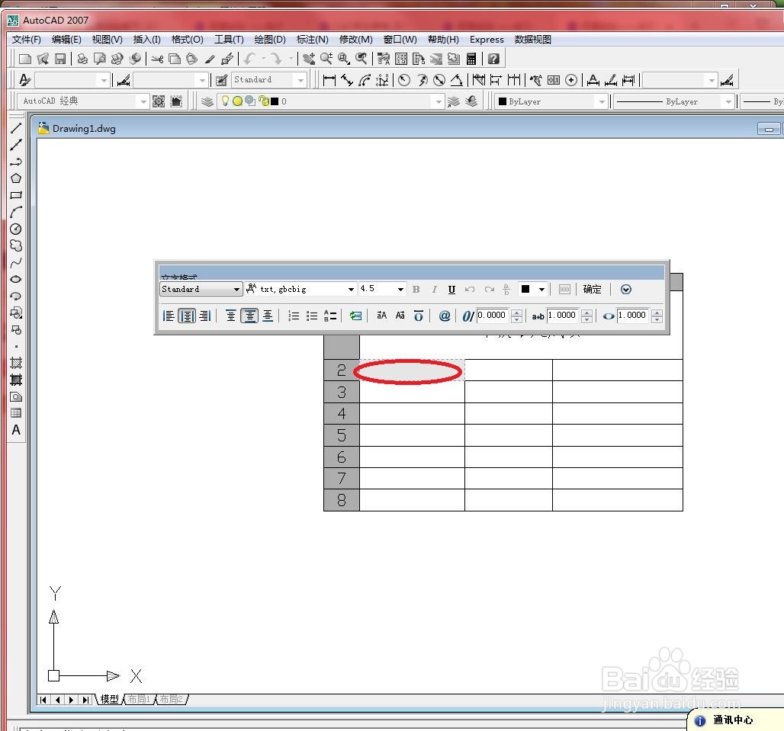Click the table row header 5
Screen dimensions: 784x731
pyautogui.click(x=342, y=435)
